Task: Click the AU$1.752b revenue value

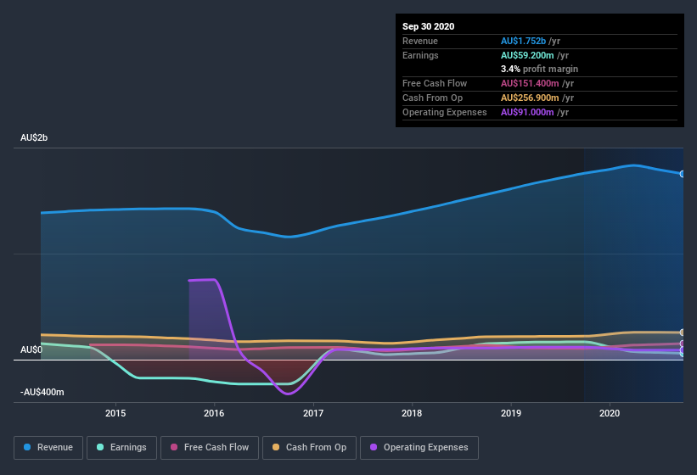Action: coord(523,41)
